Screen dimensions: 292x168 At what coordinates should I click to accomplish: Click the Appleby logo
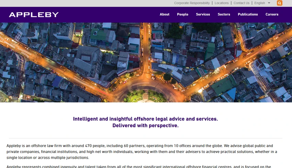pyautogui.click(x=34, y=15)
